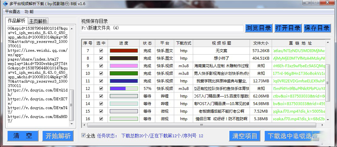This screenshot has width=337, height=147.
Task: Click the 404.51KB file size cell
Action: tap(261, 58)
